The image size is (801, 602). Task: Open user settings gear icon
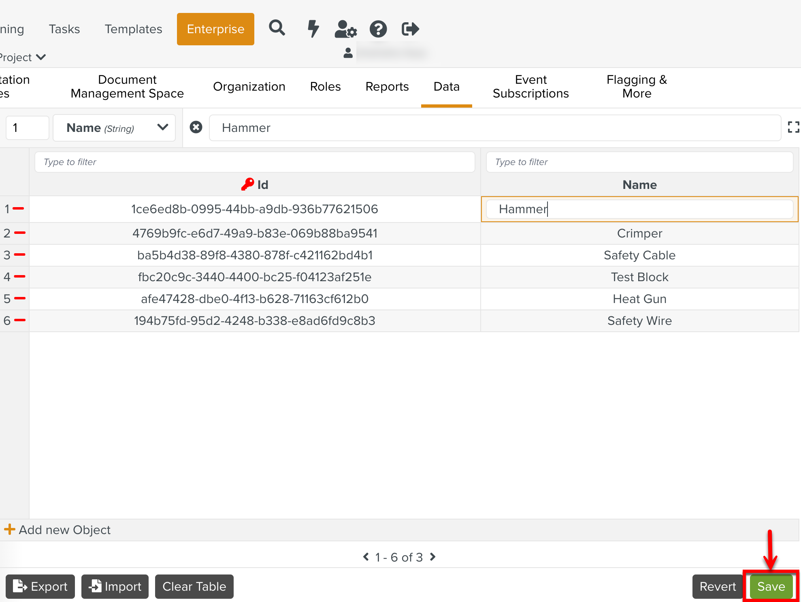[345, 29]
